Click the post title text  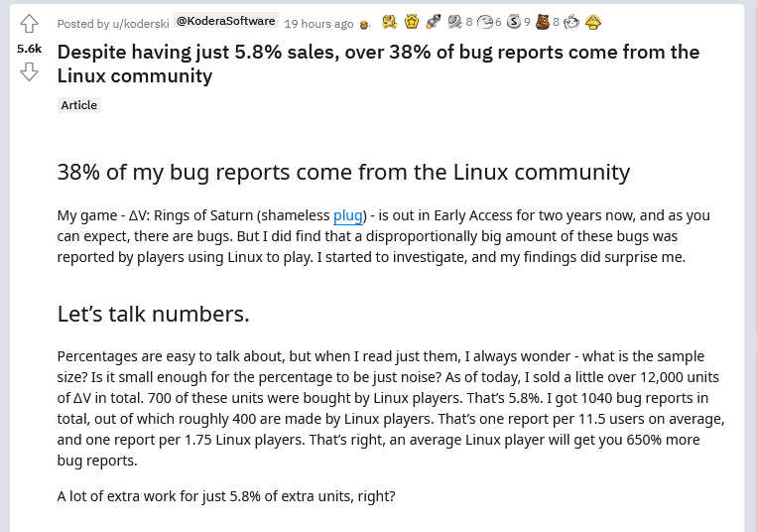pos(378,64)
